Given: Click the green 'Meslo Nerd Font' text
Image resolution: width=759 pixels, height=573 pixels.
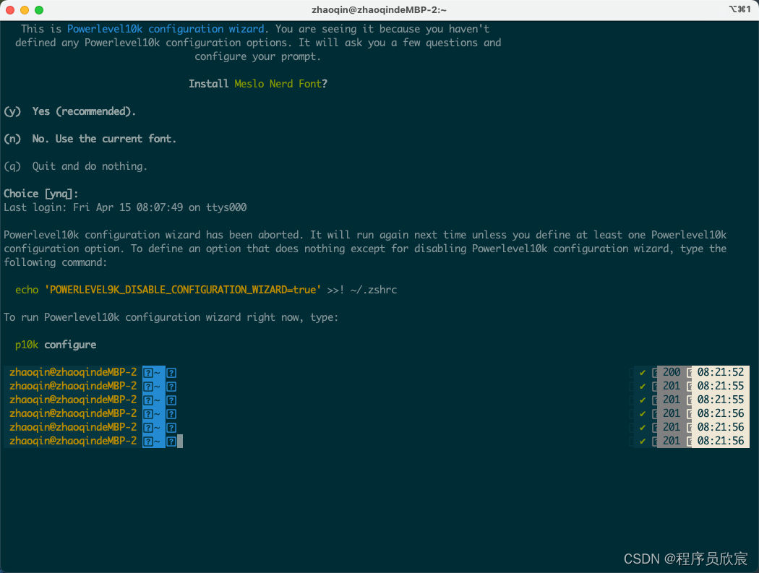Looking at the screenshot, I should [x=278, y=84].
